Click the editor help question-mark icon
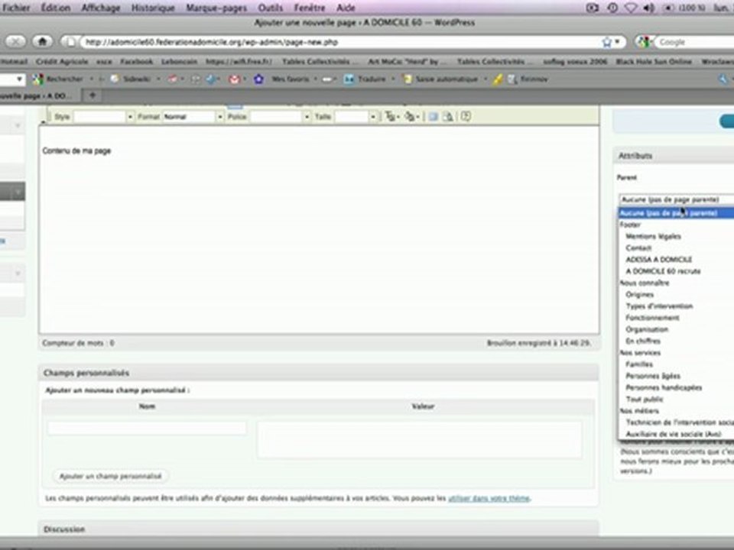Viewport: 734px width, 550px height. 466,116
